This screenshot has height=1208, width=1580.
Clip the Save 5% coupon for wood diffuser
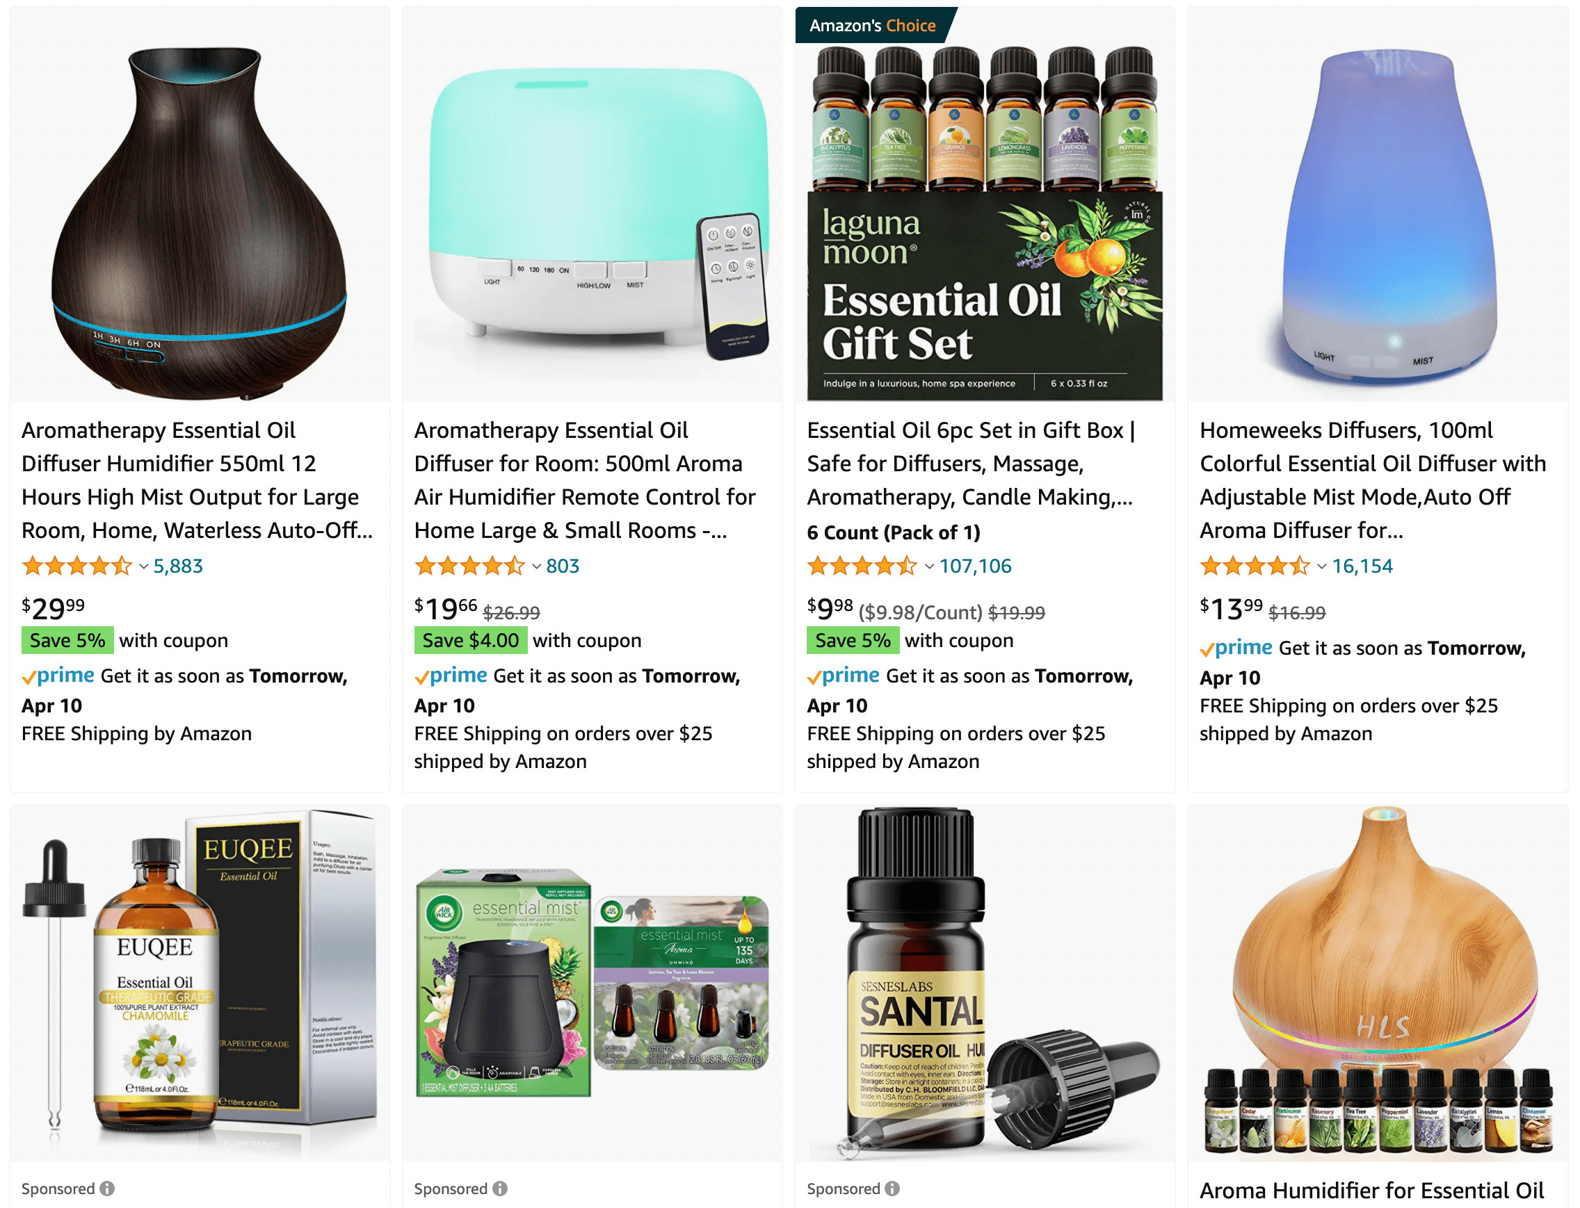click(67, 641)
